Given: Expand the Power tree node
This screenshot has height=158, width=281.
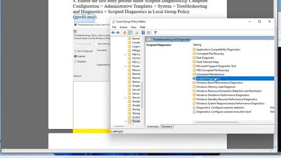Looking at the screenshot, I should pos(125,66).
